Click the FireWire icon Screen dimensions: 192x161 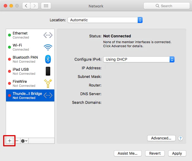48,83
